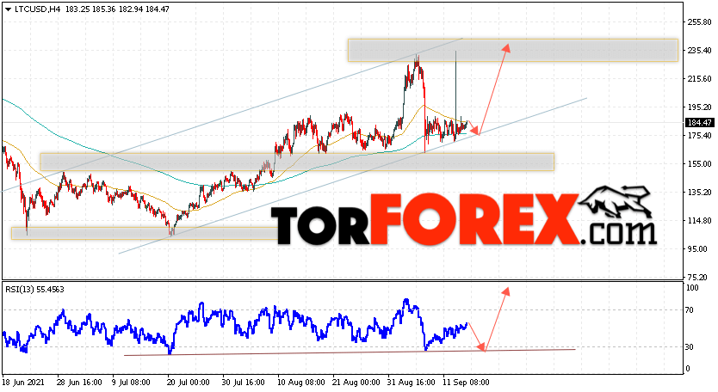The height and width of the screenshot is (392, 718).
Task: Select the RSI level 30 label
Action: [x=690, y=347]
